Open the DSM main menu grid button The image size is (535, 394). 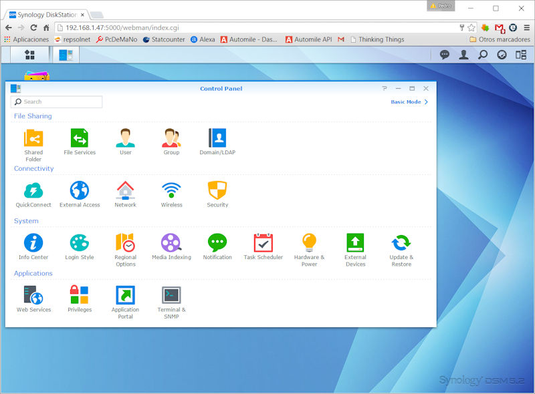tap(30, 55)
